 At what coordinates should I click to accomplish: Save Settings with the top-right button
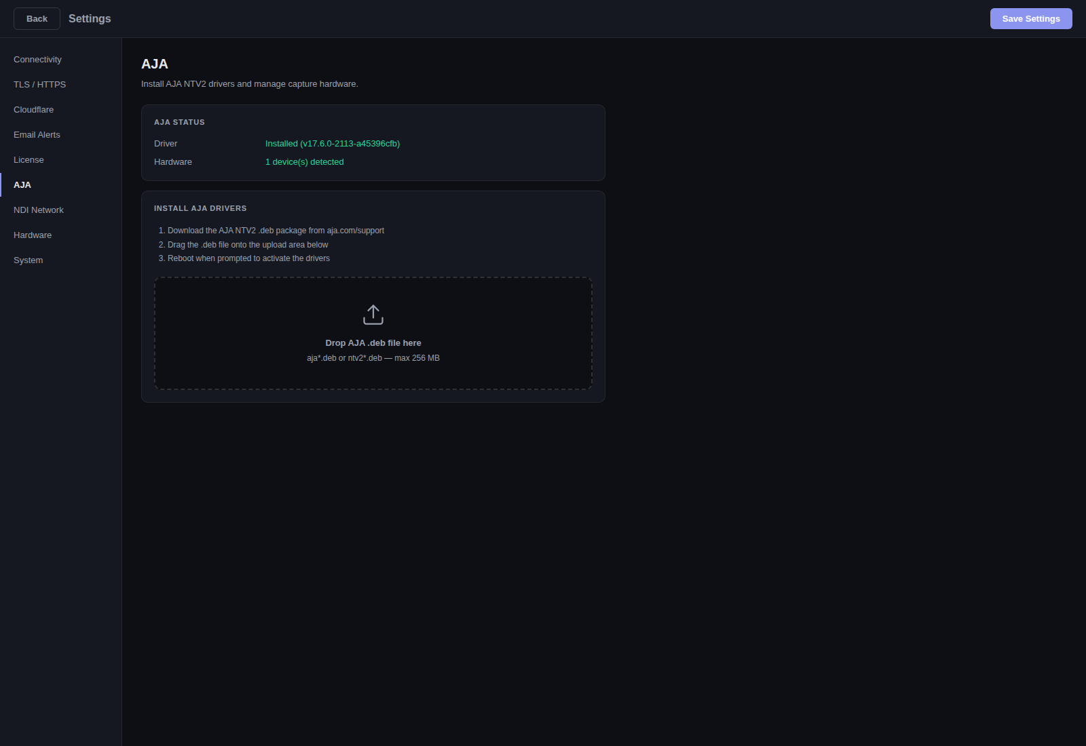(1031, 19)
